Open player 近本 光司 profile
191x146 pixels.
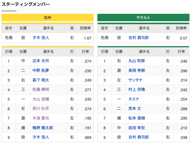[41, 61]
